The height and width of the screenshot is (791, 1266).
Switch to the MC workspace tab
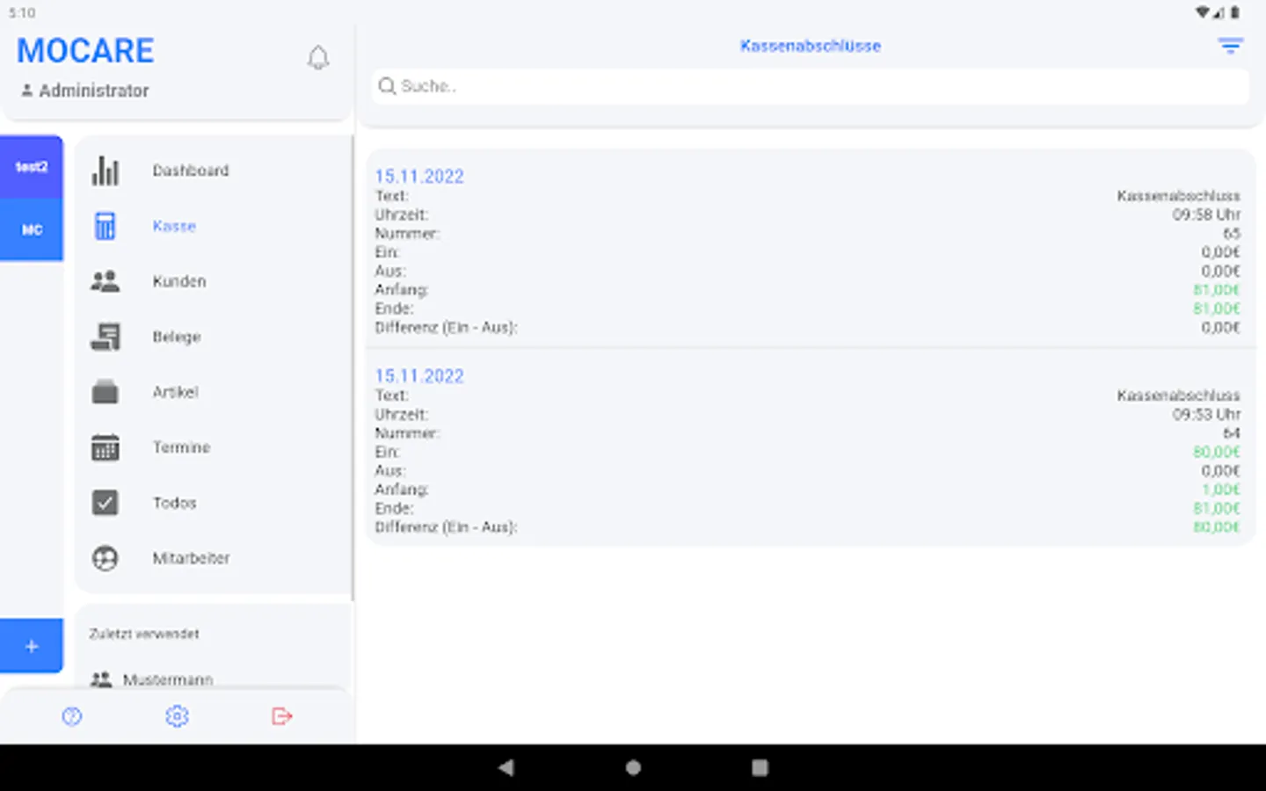pos(32,229)
